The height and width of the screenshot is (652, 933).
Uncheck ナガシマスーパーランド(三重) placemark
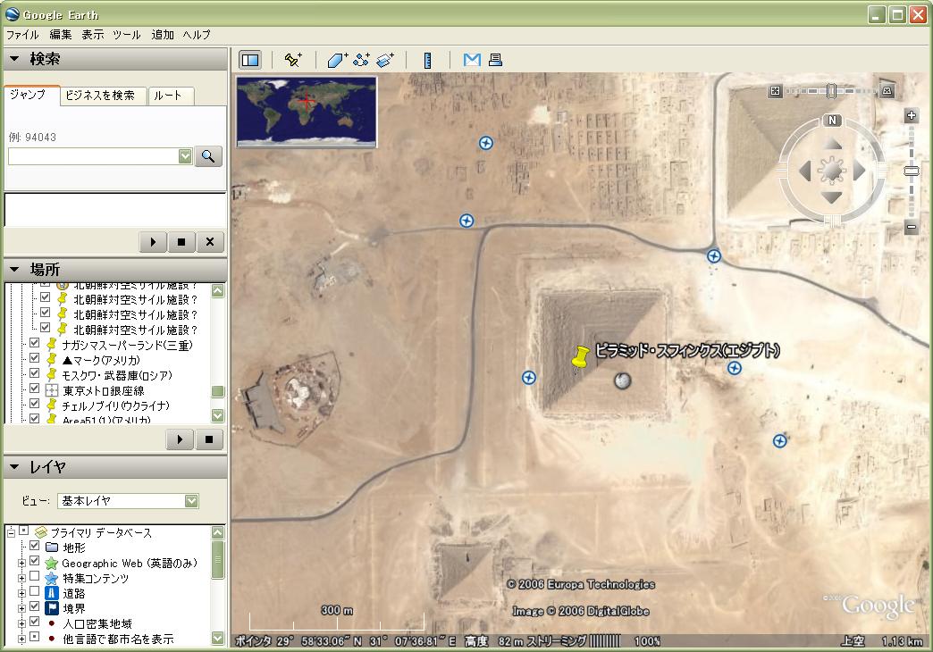pyautogui.click(x=35, y=343)
